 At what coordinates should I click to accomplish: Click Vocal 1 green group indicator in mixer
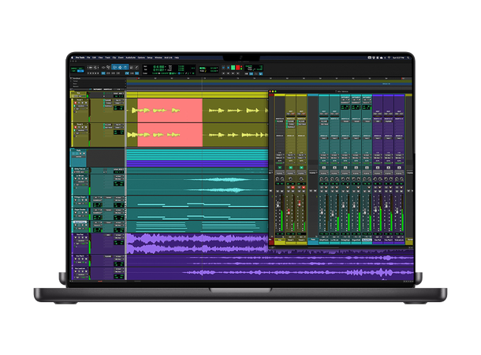(290, 167)
